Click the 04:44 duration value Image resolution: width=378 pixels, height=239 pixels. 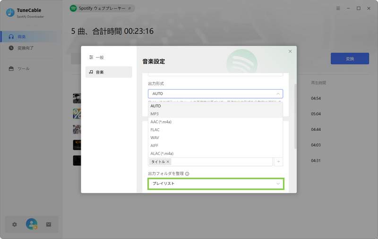click(316, 130)
